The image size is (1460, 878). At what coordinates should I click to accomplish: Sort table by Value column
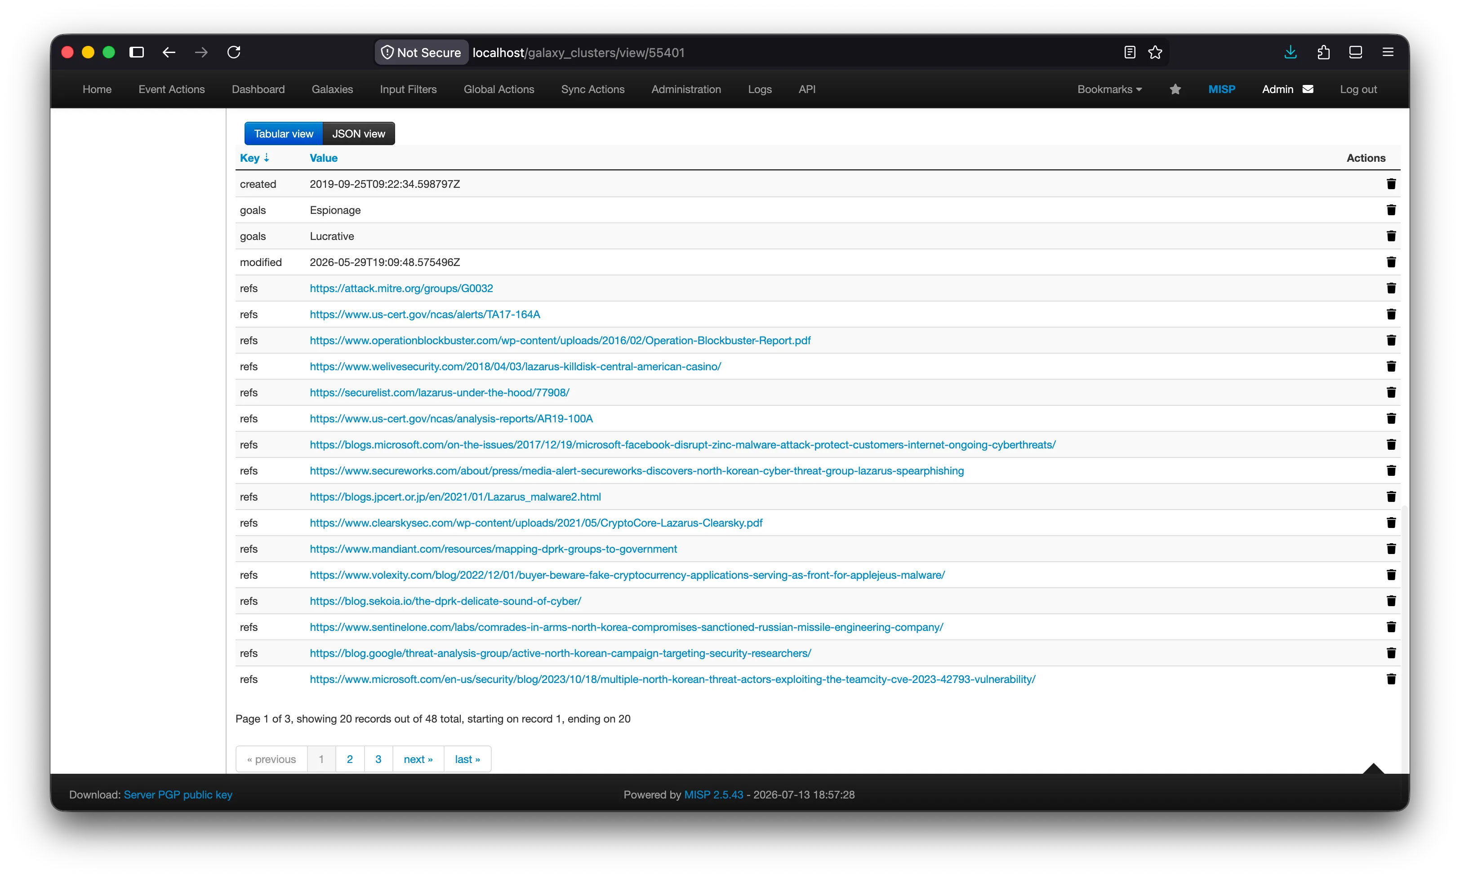tap(323, 158)
